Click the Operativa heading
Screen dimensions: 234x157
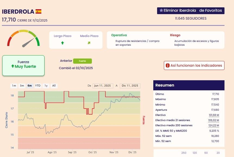119,35
